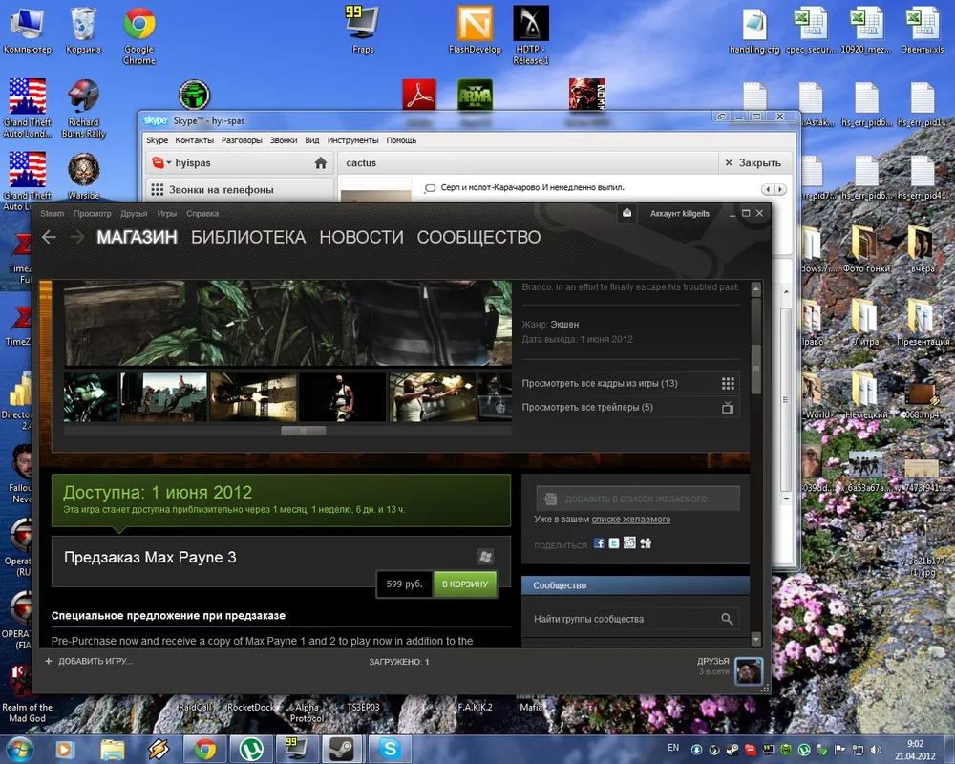Screen dimensions: 955x764
Task: Select the fourth screenshot thumbnail of Max Payne
Action: pos(342,397)
